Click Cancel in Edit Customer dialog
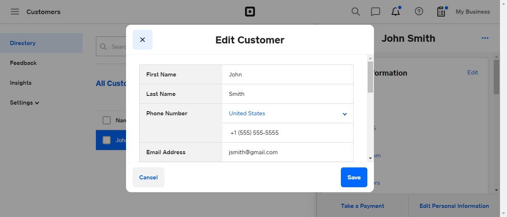Viewport: 507px width, 217px height. pyautogui.click(x=148, y=177)
